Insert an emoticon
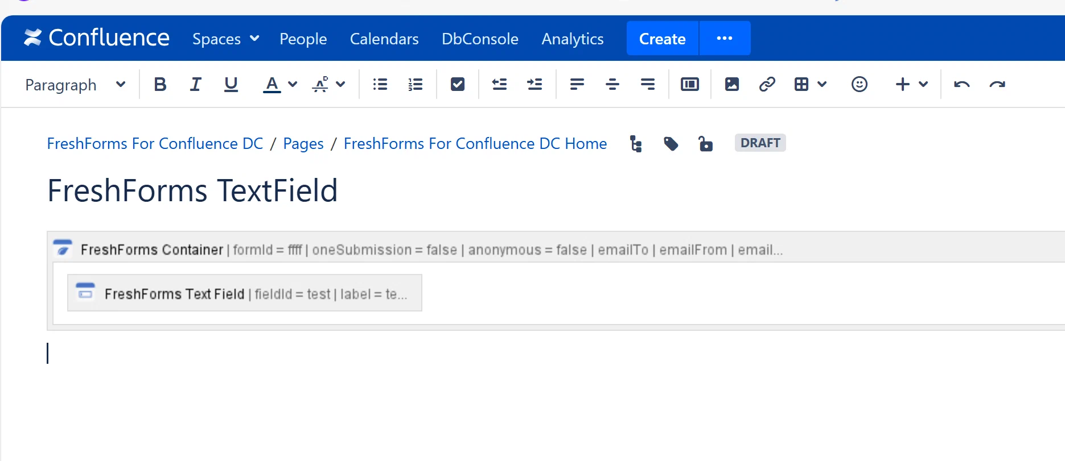The image size is (1065, 461). [860, 85]
